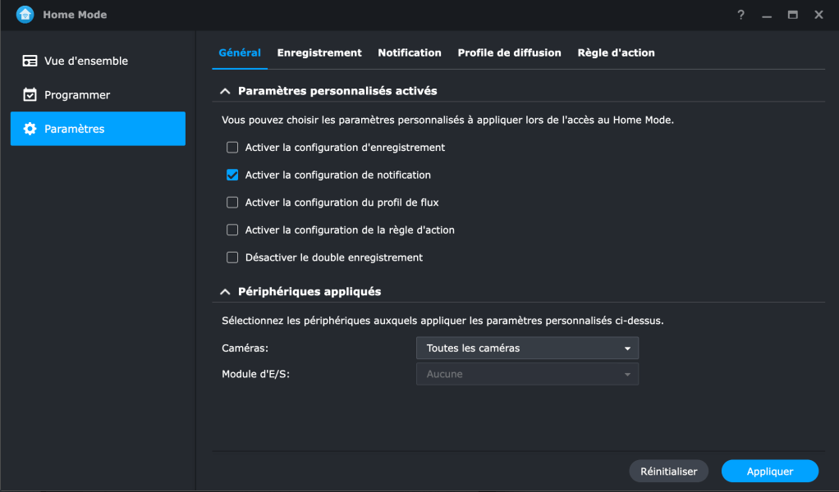Uncheck Activer la configuration de notification
Screen dimensions: 839x492
click(232, 175)
